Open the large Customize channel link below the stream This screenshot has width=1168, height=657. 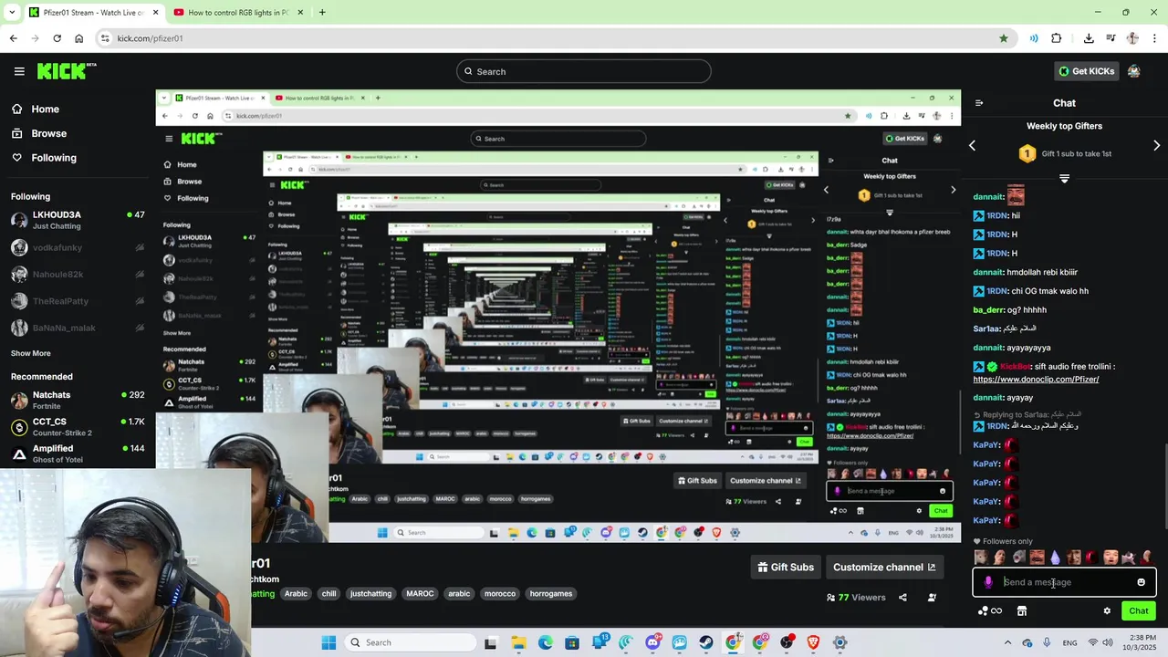883,567
